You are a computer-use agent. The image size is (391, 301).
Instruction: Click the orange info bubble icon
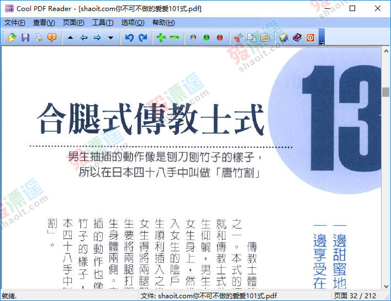(x=52, y=38)
